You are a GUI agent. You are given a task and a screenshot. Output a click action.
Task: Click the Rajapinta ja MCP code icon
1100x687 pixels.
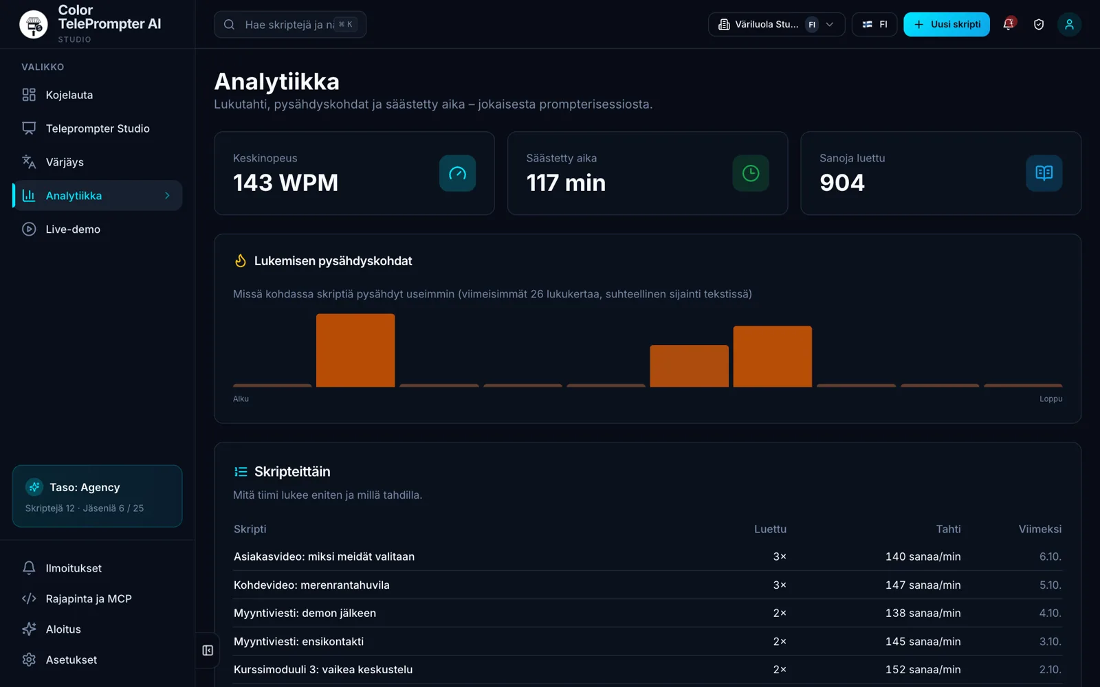tap(29, 599)
